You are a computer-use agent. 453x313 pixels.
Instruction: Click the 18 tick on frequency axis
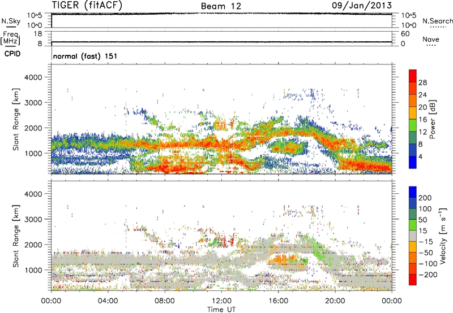tap(38, 34)
